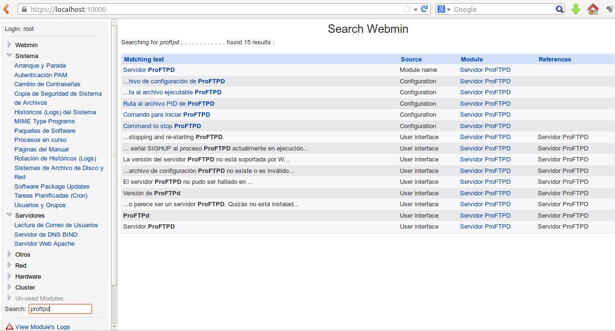This screenshot has width=615, height=331.
Task: Click the browser URL address bar
Action: (x=215, y=10)
